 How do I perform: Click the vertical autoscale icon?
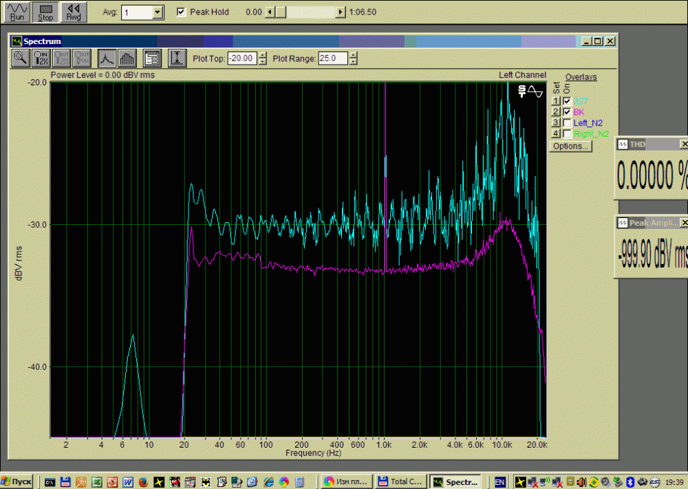[x=178, y=58]
